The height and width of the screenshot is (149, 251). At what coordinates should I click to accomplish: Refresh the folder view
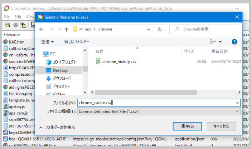coord(160,29)
